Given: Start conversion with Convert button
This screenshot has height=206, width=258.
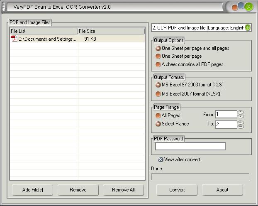Looking at the screenshot, I should tap(177, 190).
